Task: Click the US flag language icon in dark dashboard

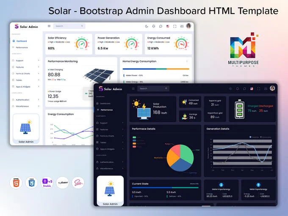Action: 252,89
